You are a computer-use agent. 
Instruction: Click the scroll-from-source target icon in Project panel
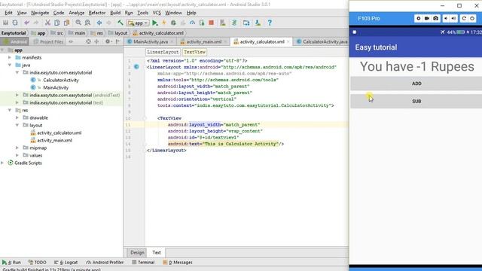[x=88, y=41]
